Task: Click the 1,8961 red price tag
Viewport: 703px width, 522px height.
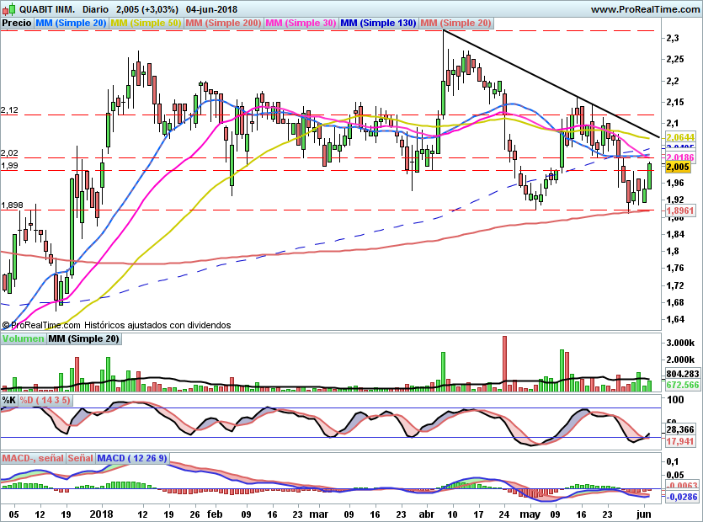Action: tap(680, 210)
